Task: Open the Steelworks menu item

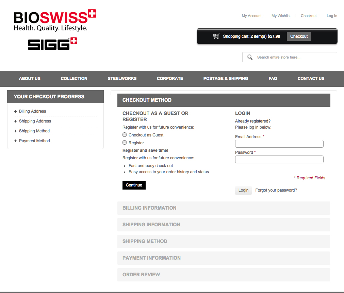Action: (122, 79)
